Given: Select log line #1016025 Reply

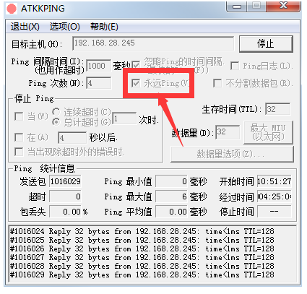Looking at the screenshot, I should coord(142,241).
